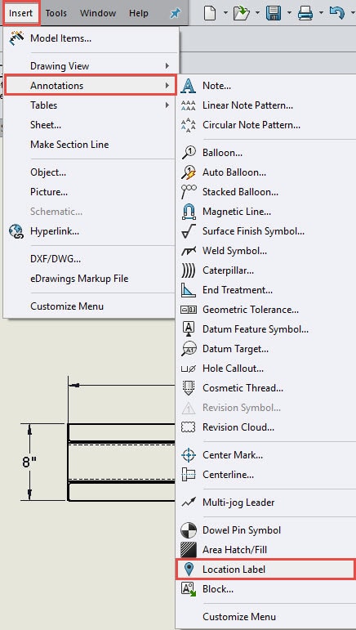Open the dropdown arrow beside Print

pyautogui.click(x=321, y=13)
